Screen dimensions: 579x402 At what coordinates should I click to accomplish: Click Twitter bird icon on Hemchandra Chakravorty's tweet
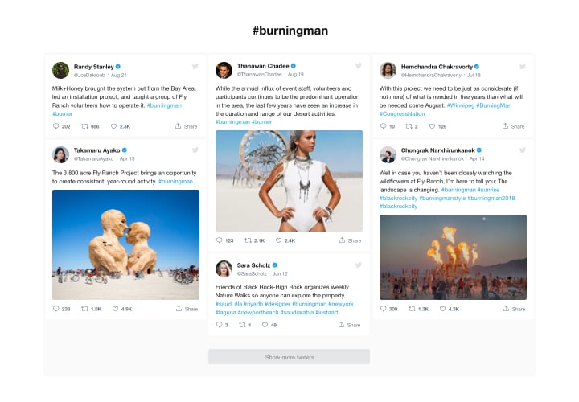(x=523, y=67)
